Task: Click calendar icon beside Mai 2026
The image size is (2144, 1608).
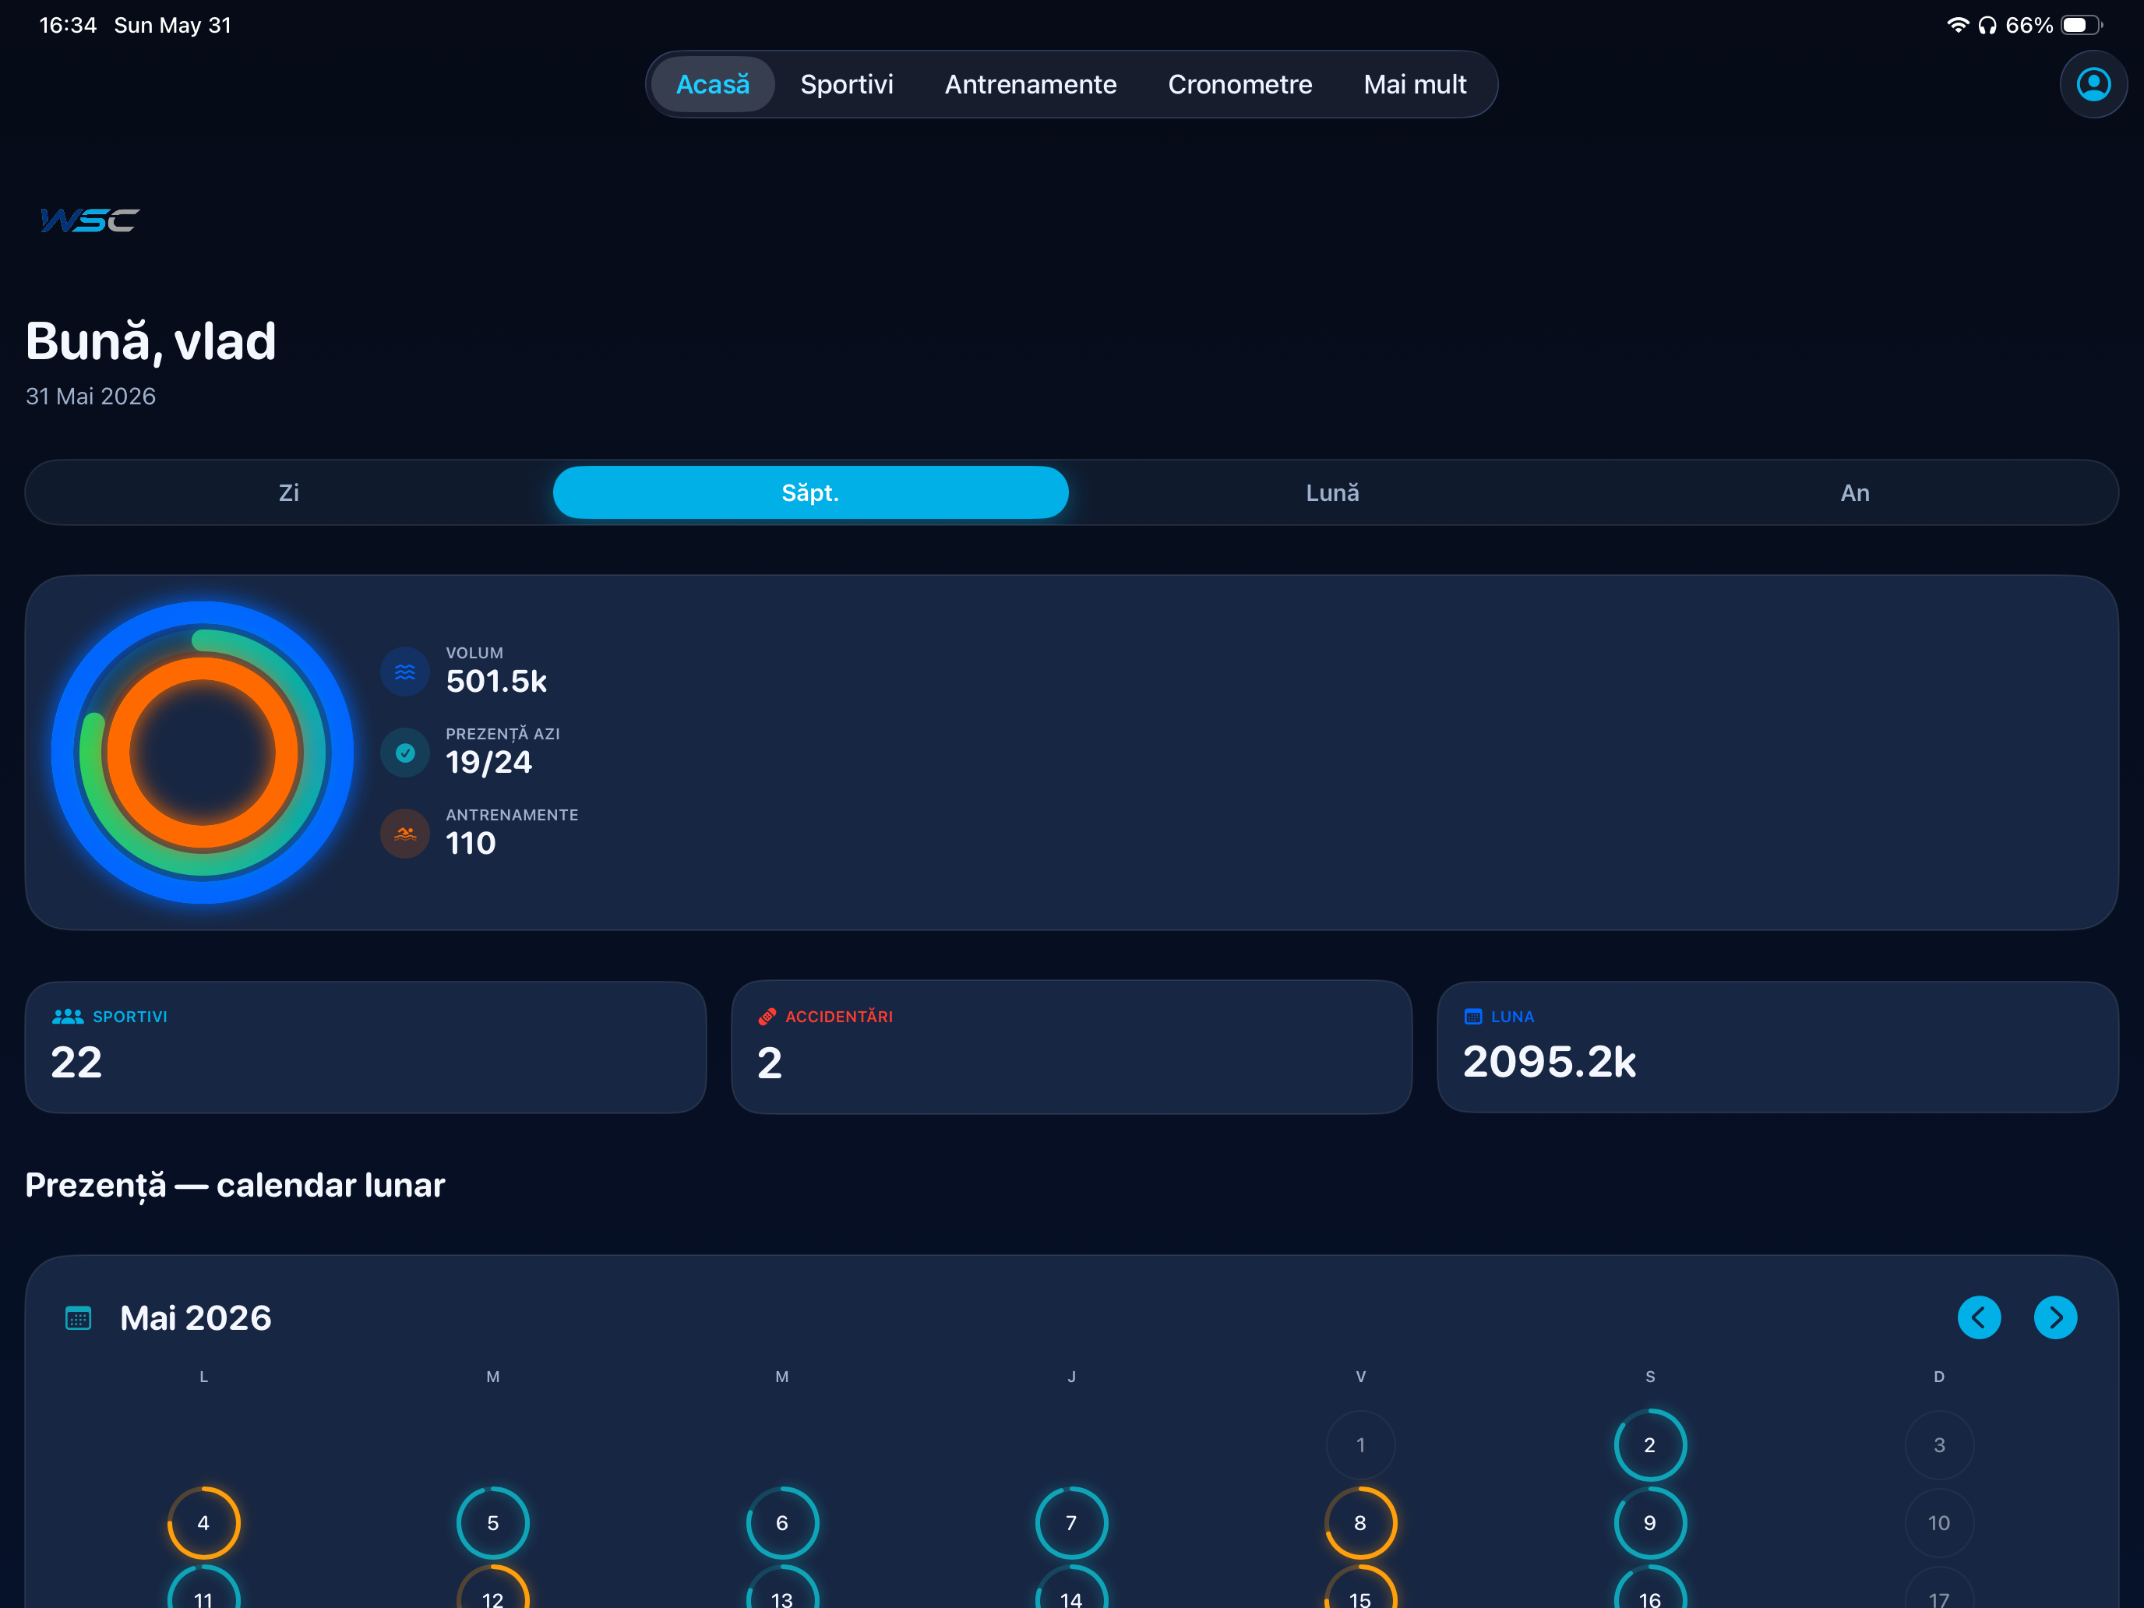Action: [x=79, y=1318]
